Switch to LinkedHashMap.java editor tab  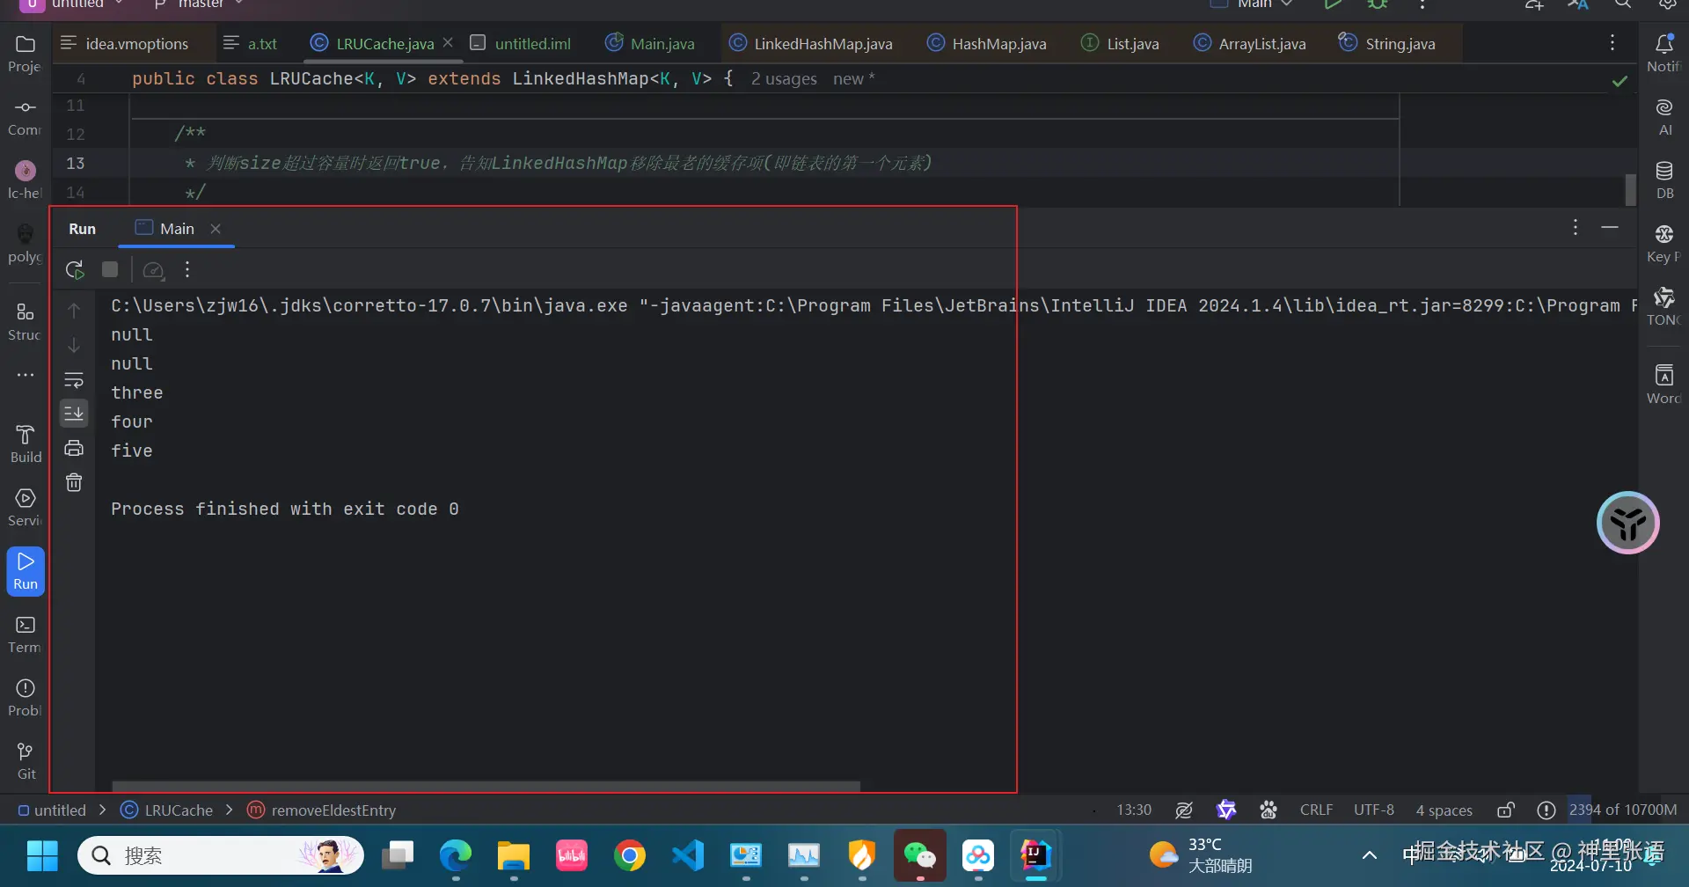coord(811,43)
